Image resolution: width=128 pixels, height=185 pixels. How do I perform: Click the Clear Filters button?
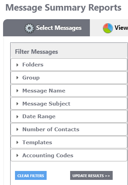pos(31,175)
